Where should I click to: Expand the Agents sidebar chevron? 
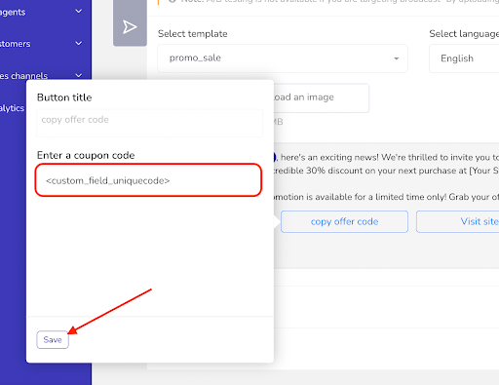(79, 12)
